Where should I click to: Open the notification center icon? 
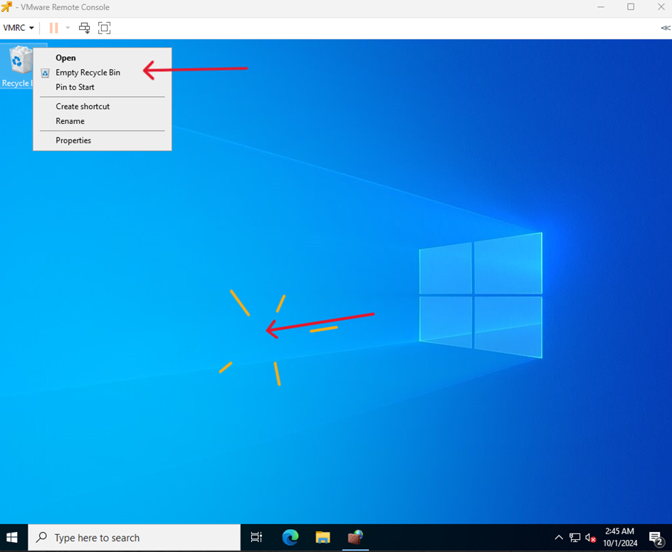[656, 538]
